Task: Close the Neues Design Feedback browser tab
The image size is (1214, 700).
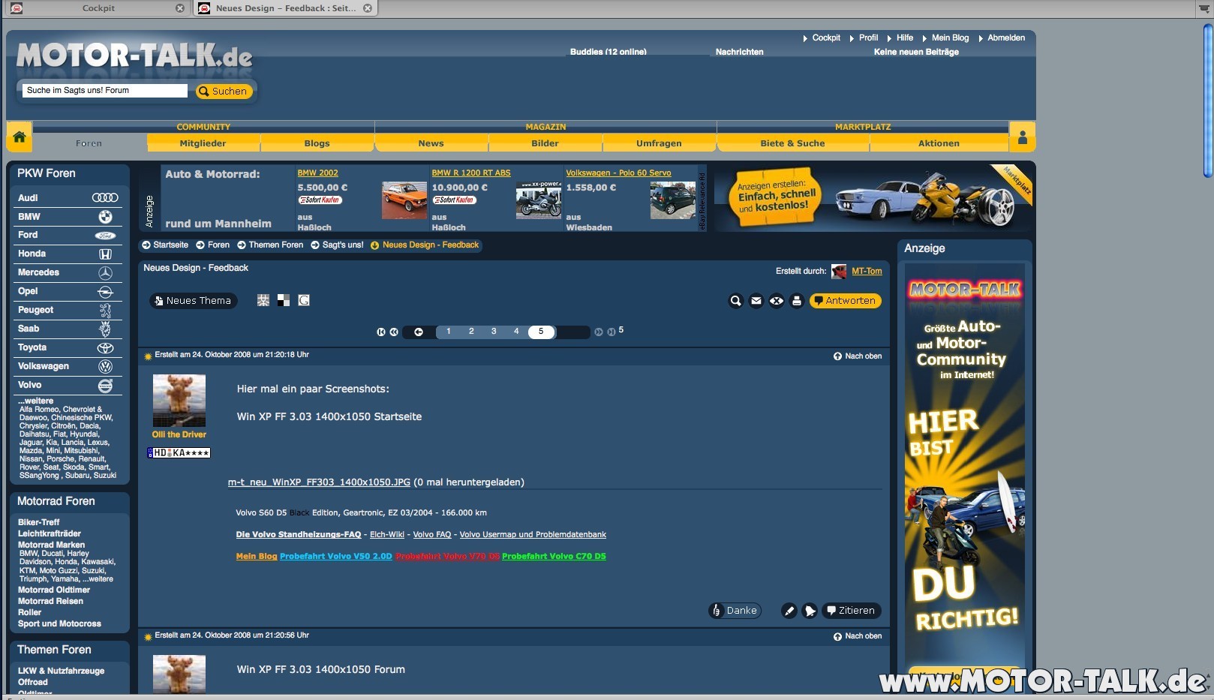Action: 368,8
